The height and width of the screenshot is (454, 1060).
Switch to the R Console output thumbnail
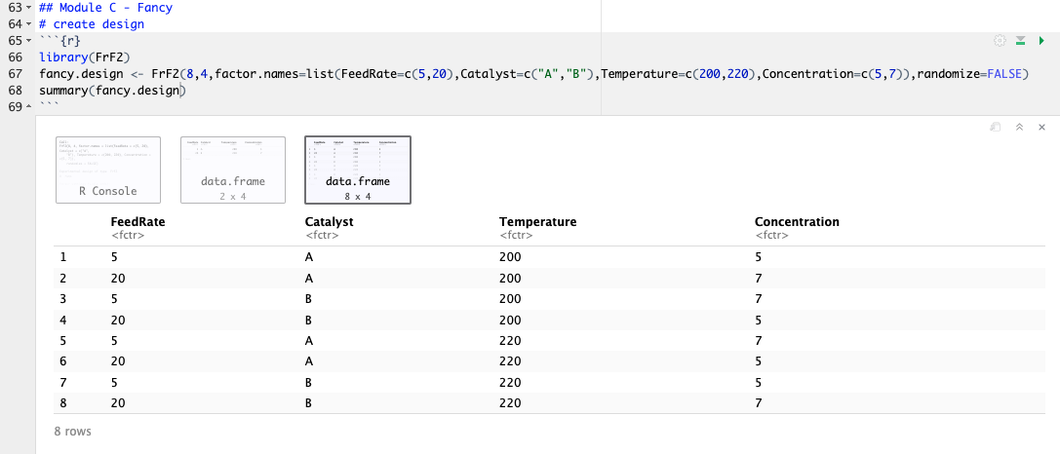108,170
